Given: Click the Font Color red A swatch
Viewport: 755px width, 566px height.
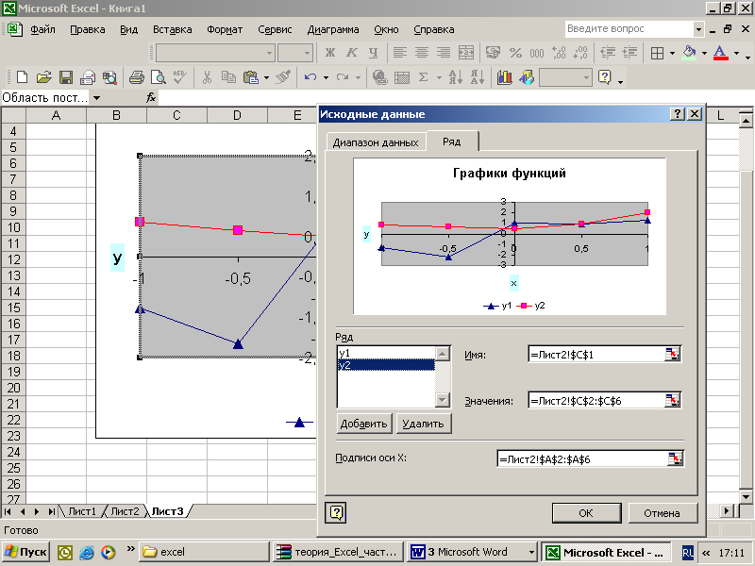Looking at the screenshot, I should pyautogui.click(x=720, y=53).
